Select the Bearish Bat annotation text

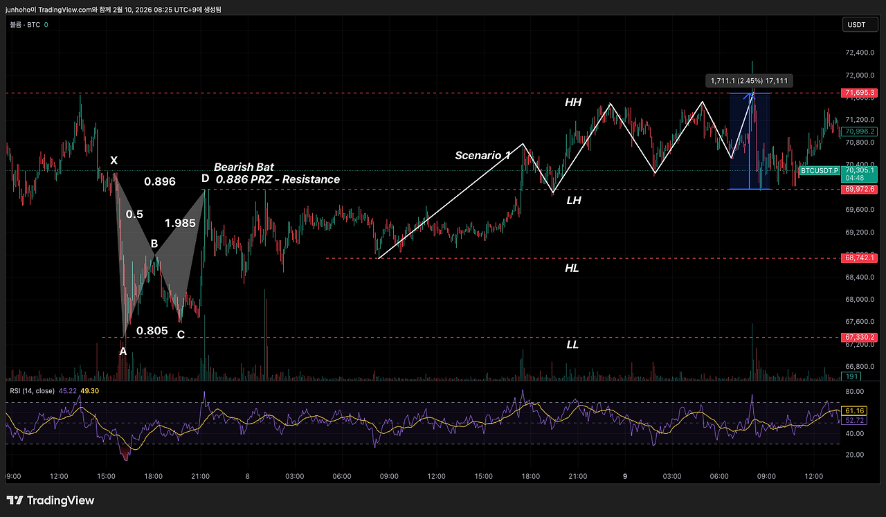[245, 167]
